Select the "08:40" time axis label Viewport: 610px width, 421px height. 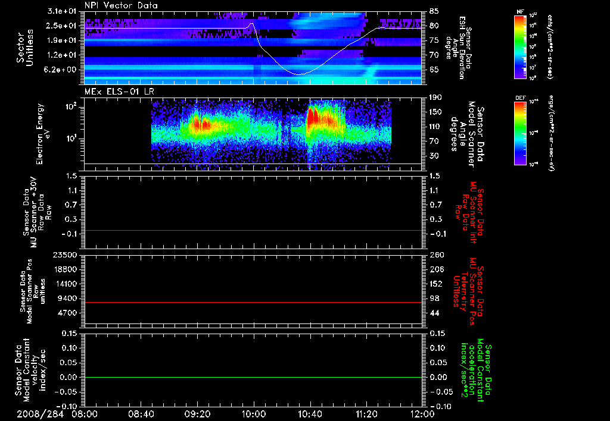tap(141, 414)
